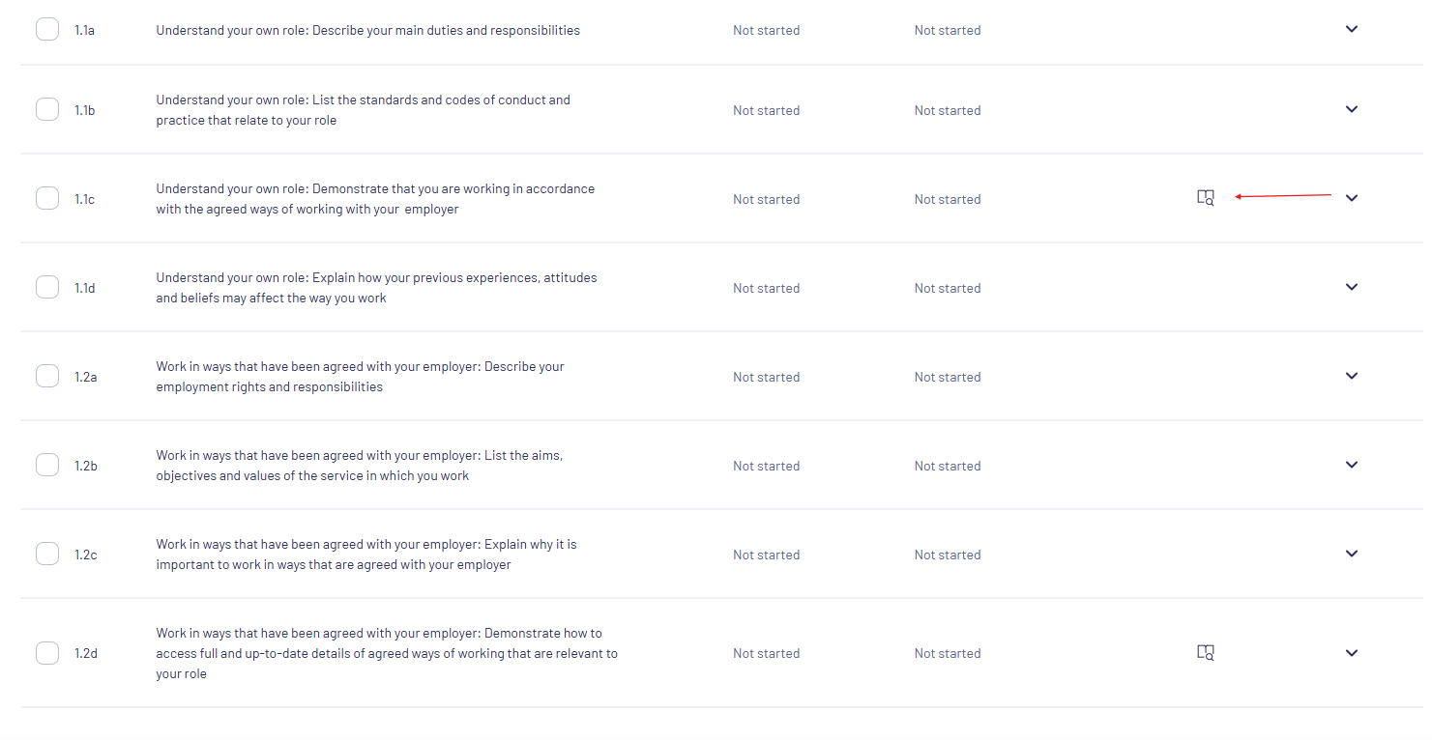The width and height of the screenshot is (1432, 740).
Task: Expand row 1.1c with the chevron
Action: [1352, 198]
